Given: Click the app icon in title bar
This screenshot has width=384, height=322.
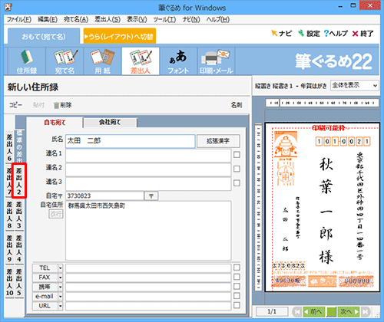Looking at the screenshot, I should click(x=8, y=7).
